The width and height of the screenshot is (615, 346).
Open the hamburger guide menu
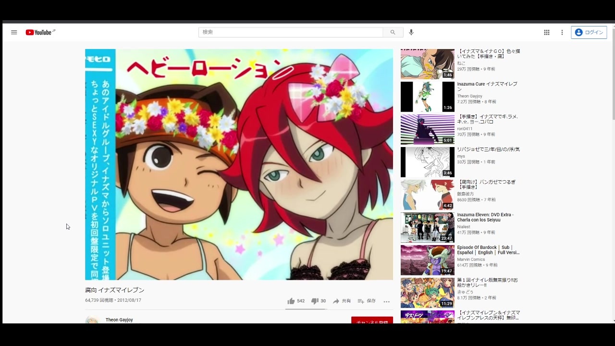pos(14,32)
